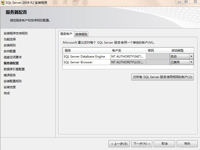Click 帐户名 column header
This screenshot has width=200, height=150.
click(128, 51)
